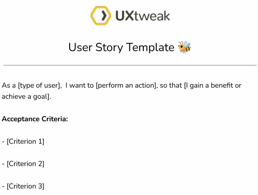258x195 pixels.
Task: Click the "Acceptance Criteria:" bold heading
Action: 35,119
